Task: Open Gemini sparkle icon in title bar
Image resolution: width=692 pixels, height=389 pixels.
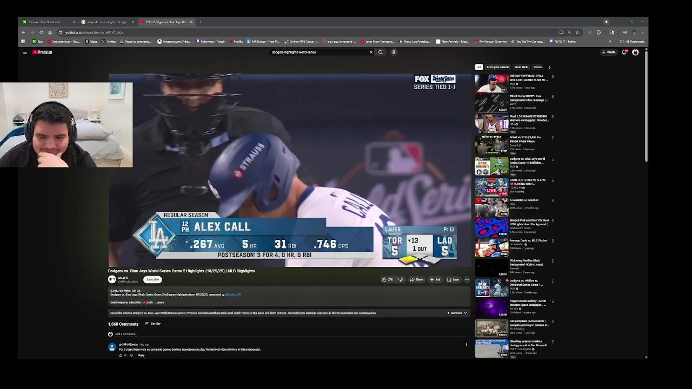Action: (606, 22)
